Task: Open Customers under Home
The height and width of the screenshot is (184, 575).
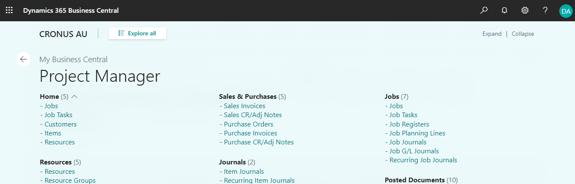Action: (x=60, y=124)
